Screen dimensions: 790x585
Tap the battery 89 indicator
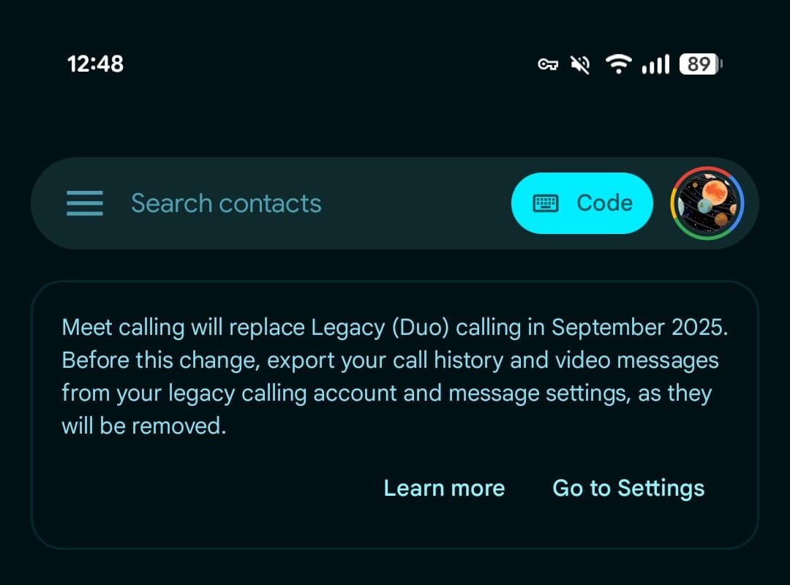[700, 64]
